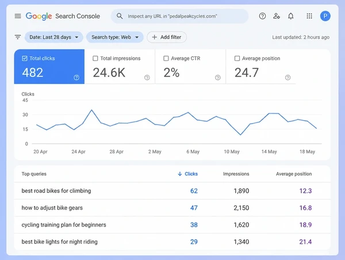Image resolution: width=345 pixels, height=260 pixels.
Task: Click the Add filter button
Action: coord(167,37)
